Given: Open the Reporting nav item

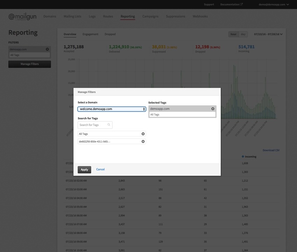Looking at the screenshot, I should (x=128, y=16).
